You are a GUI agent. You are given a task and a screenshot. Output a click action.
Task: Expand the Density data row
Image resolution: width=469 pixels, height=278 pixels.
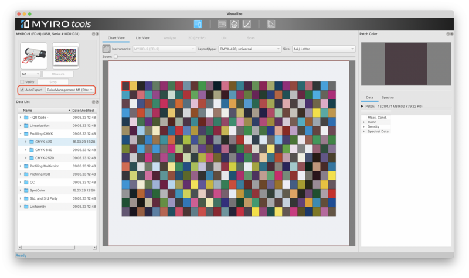(364, 126)
